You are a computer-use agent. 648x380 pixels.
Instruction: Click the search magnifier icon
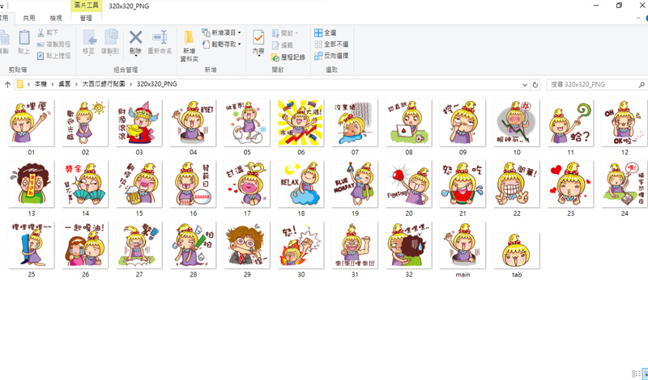coord(642,85)
